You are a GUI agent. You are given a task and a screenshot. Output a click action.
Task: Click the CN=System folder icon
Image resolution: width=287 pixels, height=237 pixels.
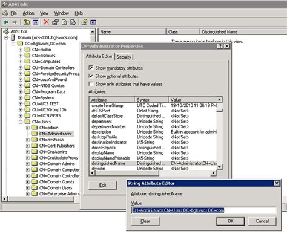(27, 97)
